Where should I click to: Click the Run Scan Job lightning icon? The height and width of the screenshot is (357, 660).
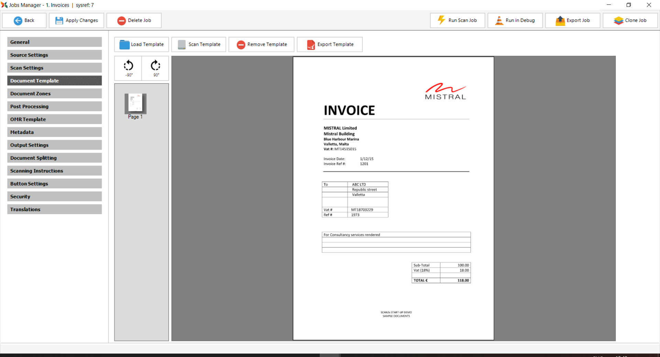[x=441, y=20]
